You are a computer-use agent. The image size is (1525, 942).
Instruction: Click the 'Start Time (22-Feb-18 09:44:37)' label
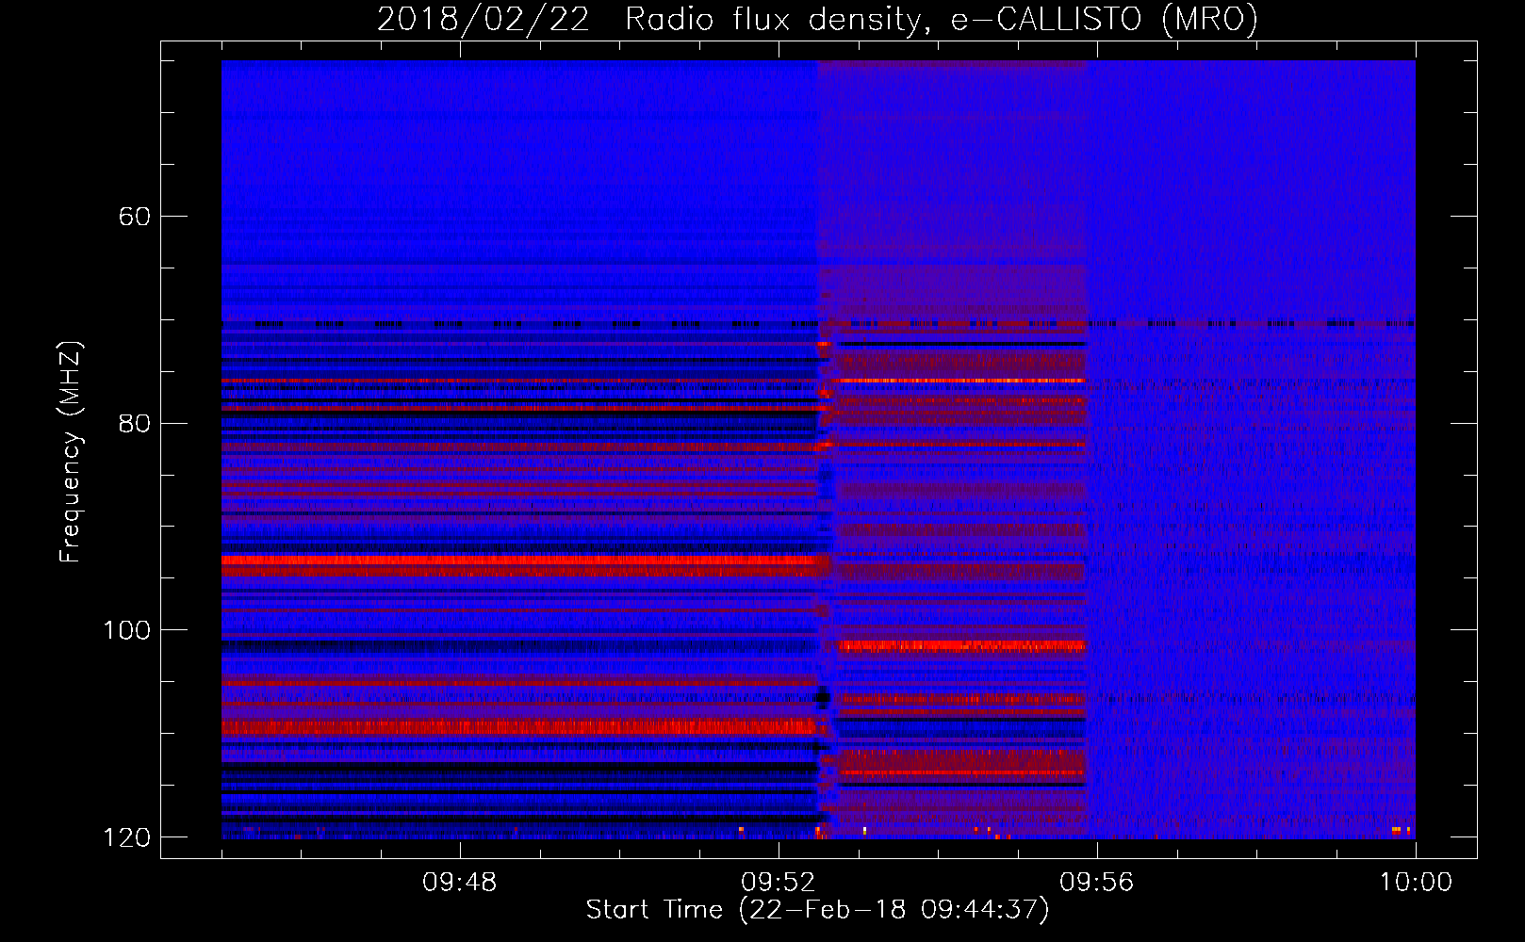point(817,910)
